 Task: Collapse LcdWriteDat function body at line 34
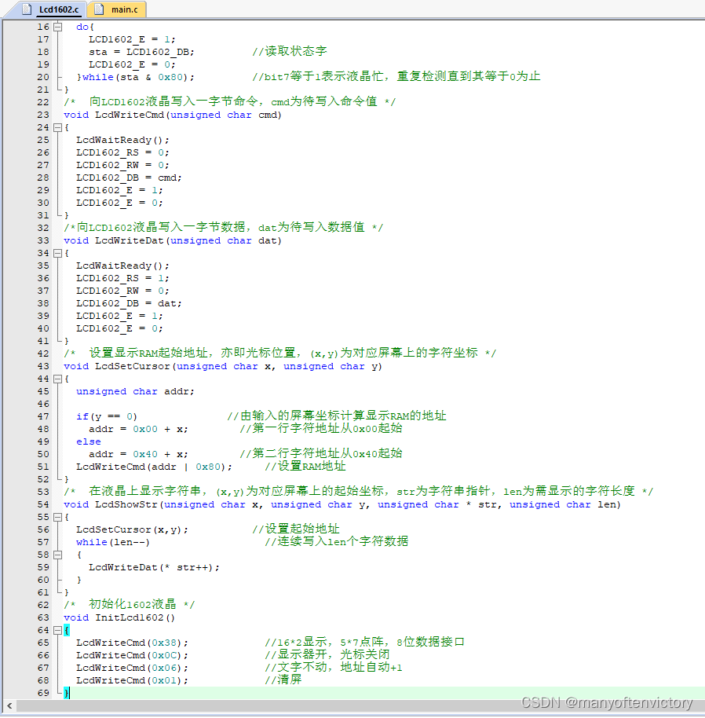(x=57, y=253)
